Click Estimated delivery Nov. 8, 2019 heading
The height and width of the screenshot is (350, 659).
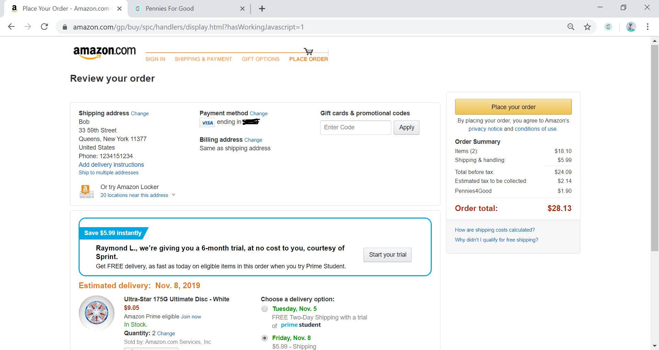pos(139,285)
